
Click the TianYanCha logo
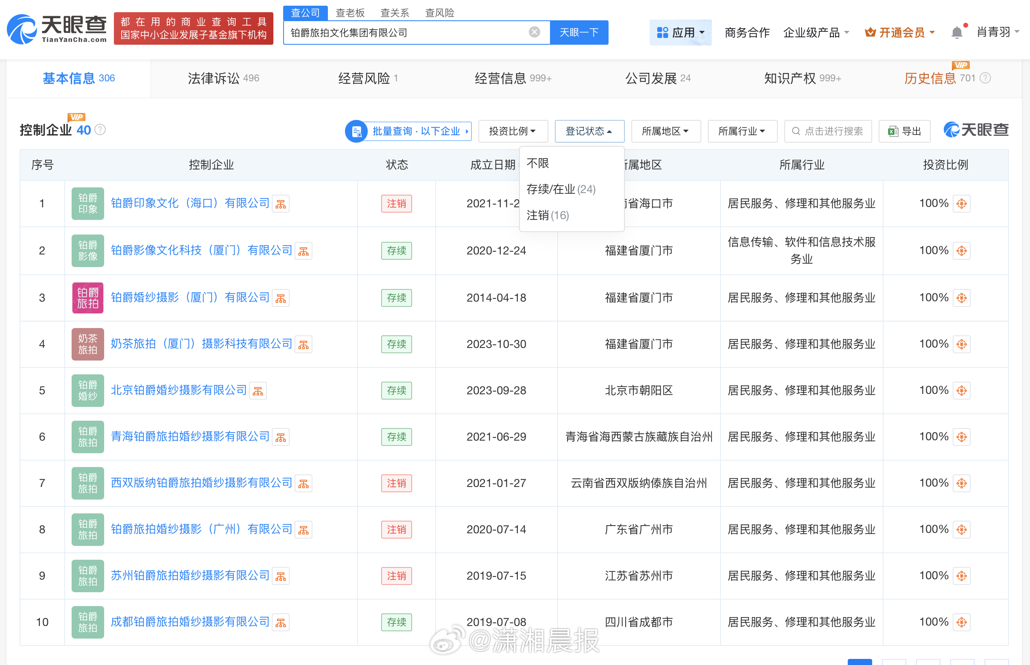[x=57, y=29]
